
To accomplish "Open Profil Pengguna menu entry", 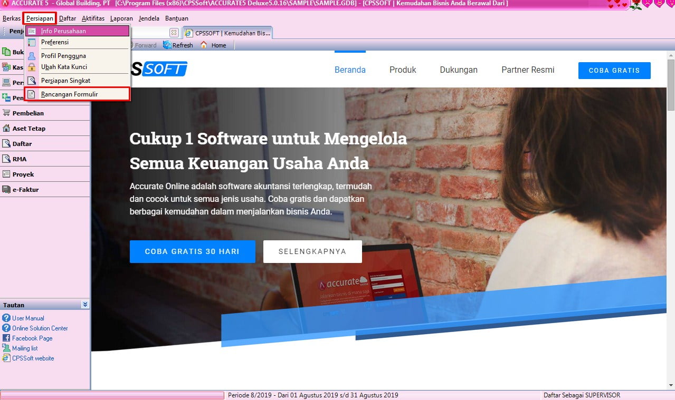I will 77,56.
